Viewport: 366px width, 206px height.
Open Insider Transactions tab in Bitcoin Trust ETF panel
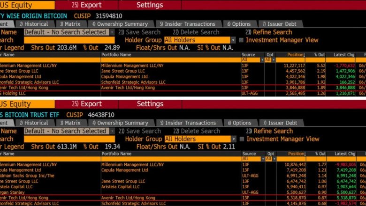pyautogui.click(x=188, y=123)
